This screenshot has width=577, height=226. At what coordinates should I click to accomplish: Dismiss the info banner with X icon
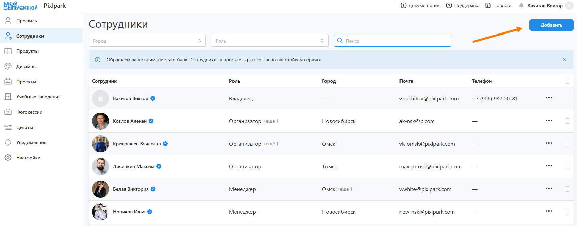point(564,59)
